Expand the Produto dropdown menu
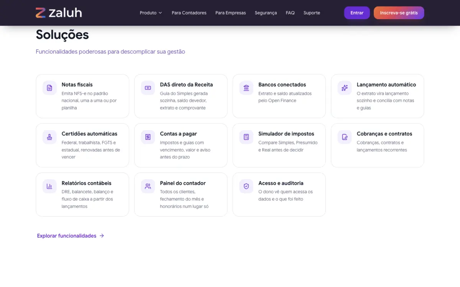 pos(151,13)
